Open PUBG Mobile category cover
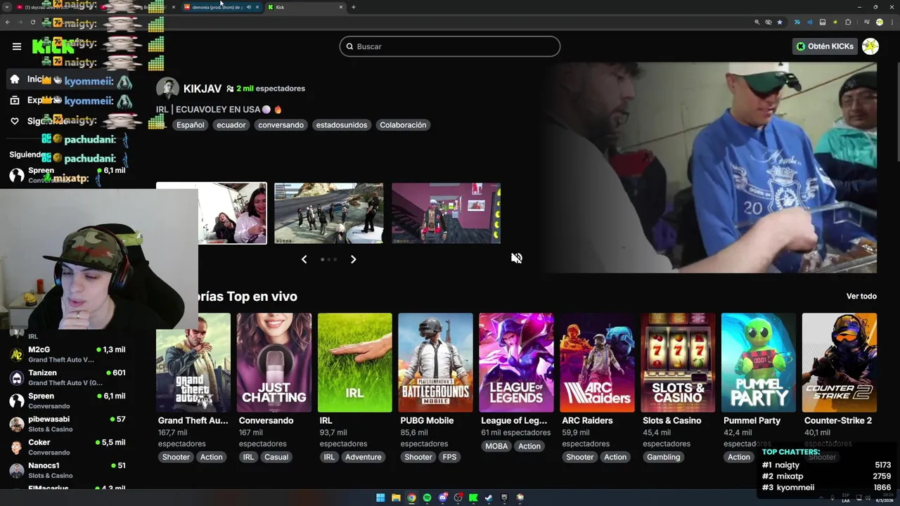The height and width of the screenshot is (506, 900). pyautogui.click(x=435, y=363)
